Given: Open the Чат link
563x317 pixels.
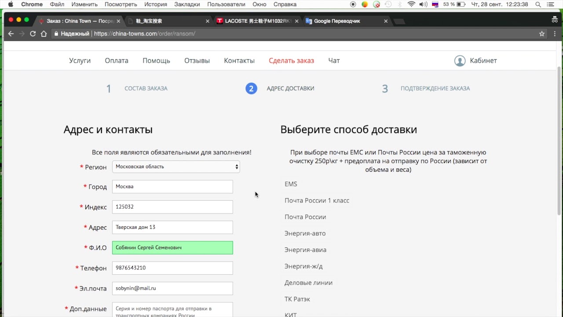Looking at the screenshot, I should click(x=334, y=61).
